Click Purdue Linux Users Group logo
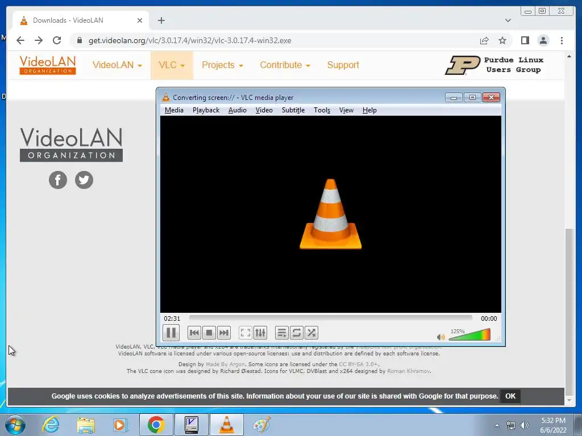 click(x=494, y=65)
